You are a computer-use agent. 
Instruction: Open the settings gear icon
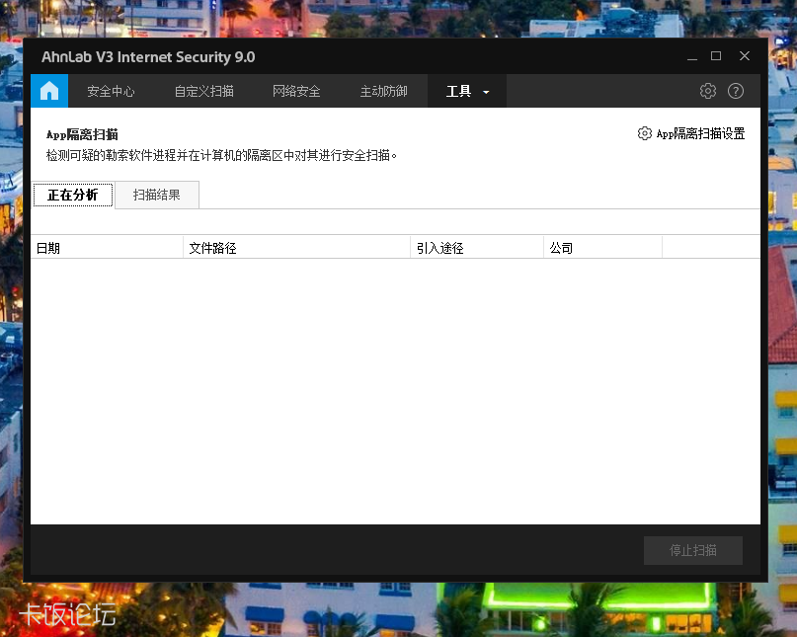(x=707, y=90)
